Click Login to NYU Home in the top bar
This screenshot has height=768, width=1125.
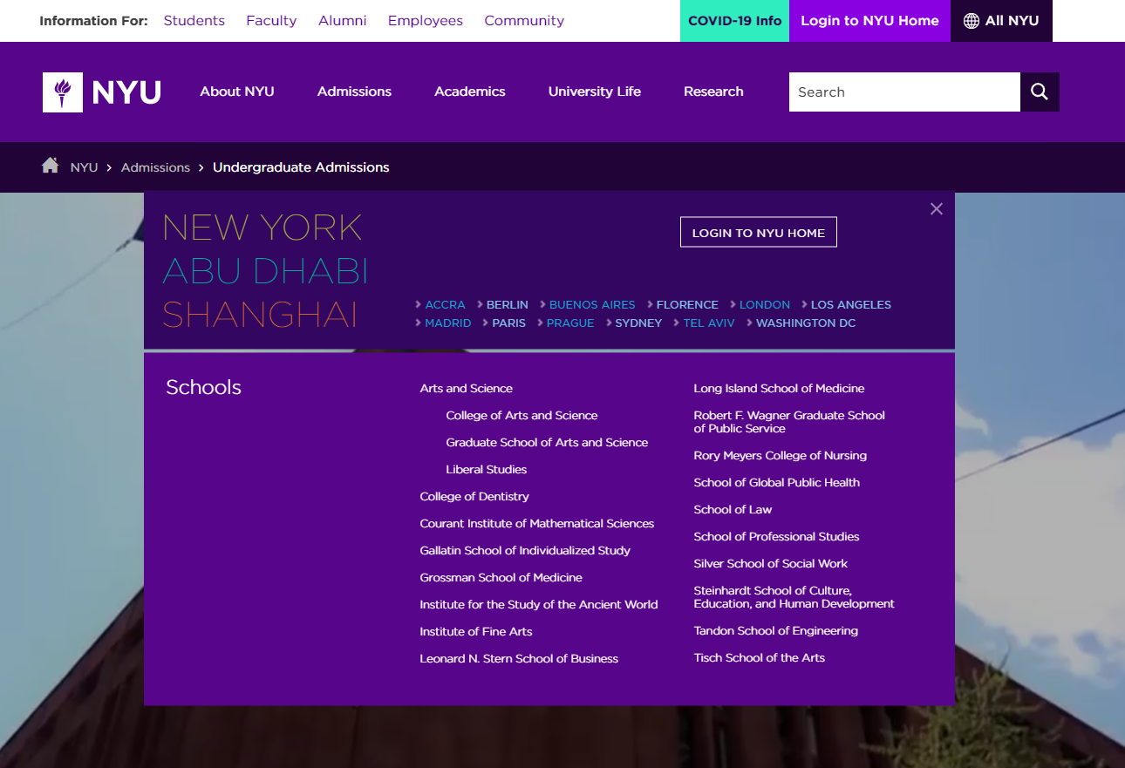click(869, 21)
